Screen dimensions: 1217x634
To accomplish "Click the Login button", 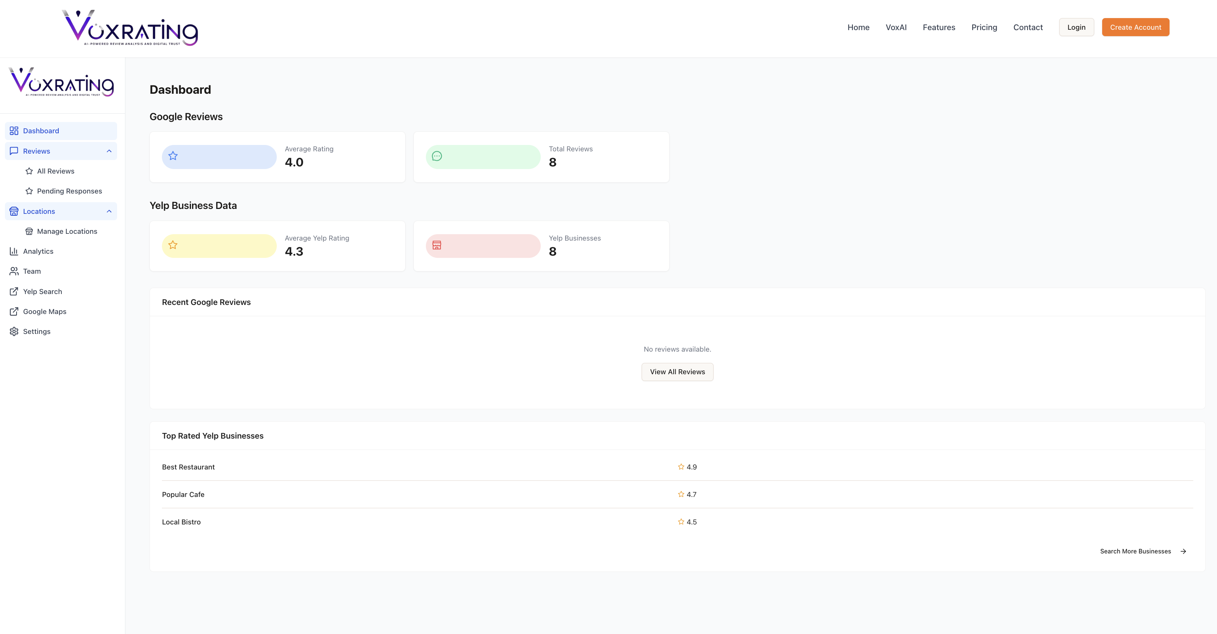I will coord(1076,27).
